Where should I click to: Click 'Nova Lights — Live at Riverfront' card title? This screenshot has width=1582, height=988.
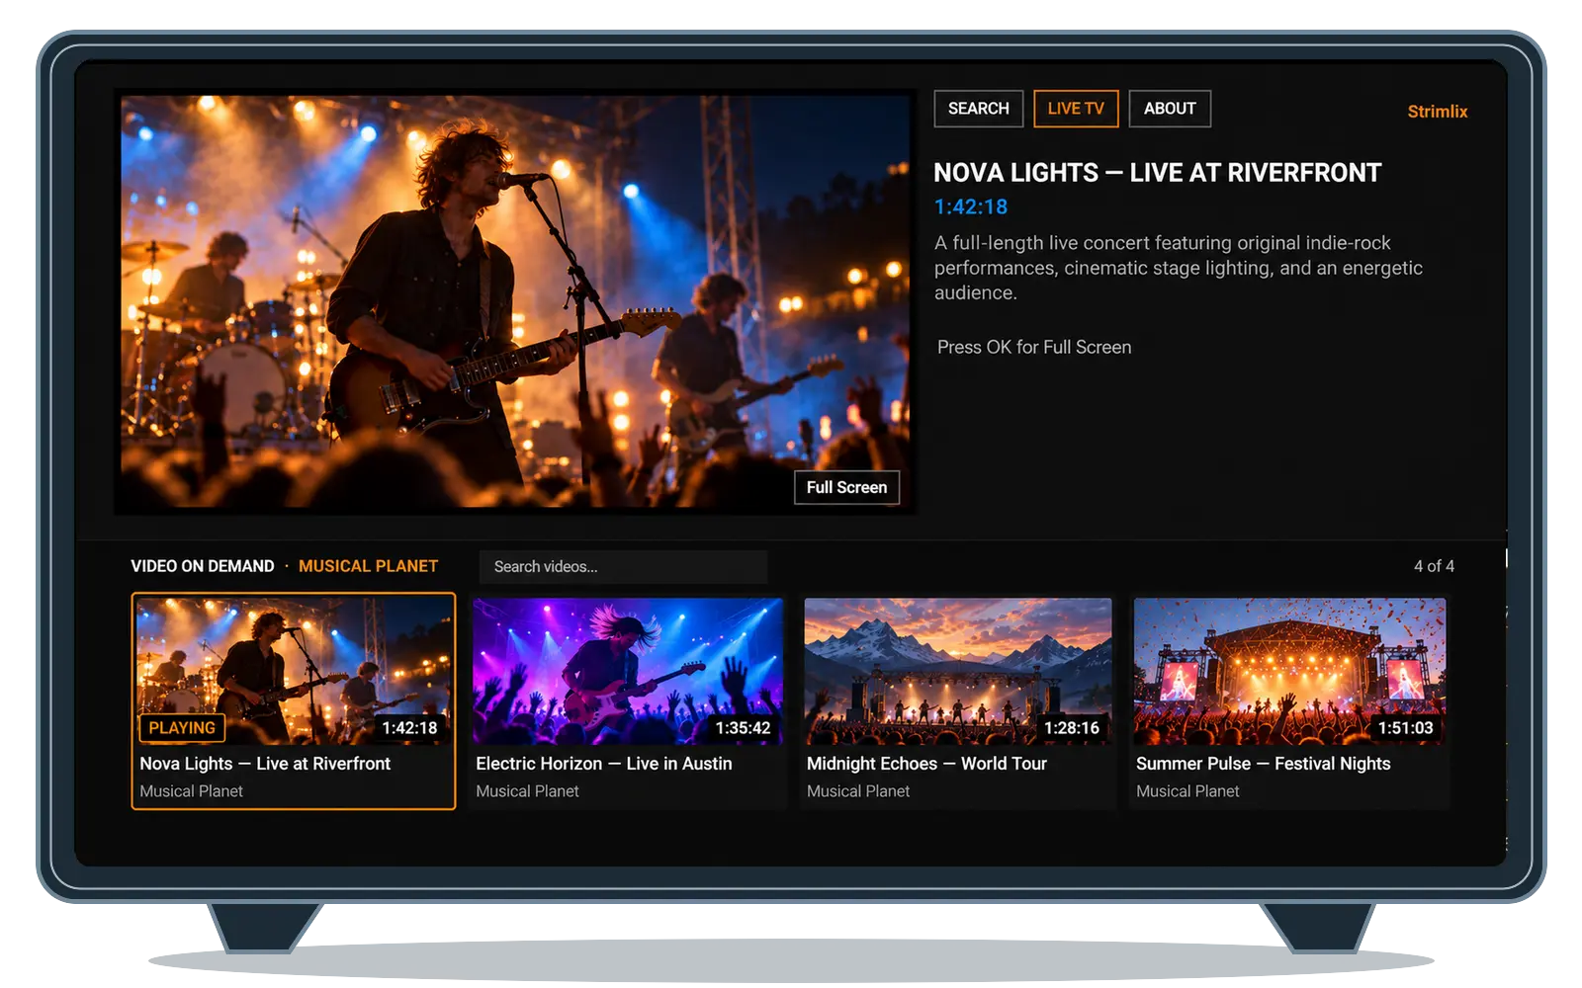(265, 764)
